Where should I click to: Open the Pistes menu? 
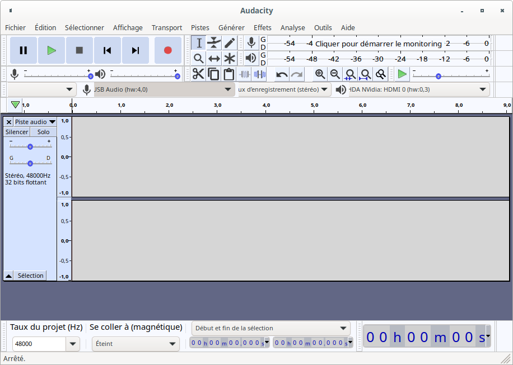click(200, 28)
